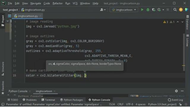Expand the profiler options arrow
This screenshot has width=190, height=107.
pos(163,10)
